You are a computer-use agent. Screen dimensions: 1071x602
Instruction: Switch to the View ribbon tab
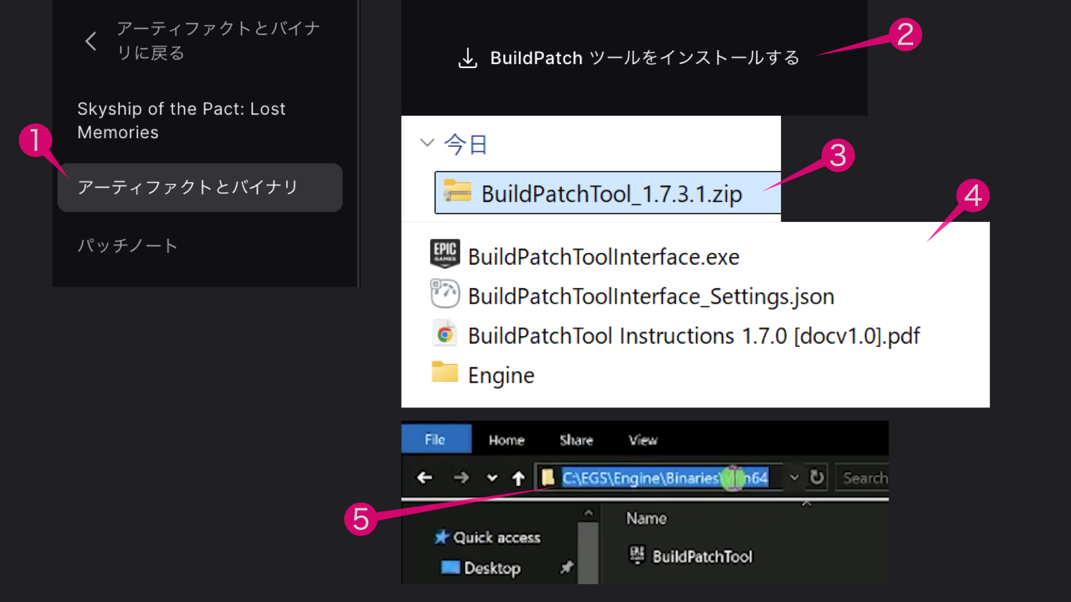643,440
